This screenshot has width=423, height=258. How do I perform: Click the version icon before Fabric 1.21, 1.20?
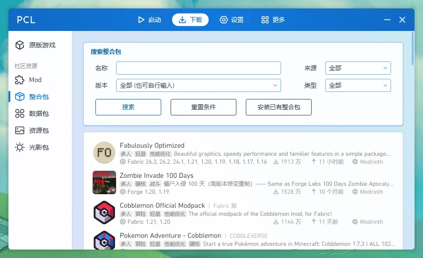click(123, 221)
